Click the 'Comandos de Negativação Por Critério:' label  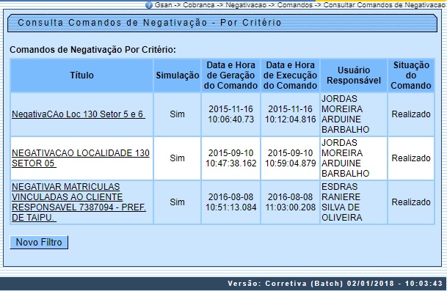pyautogui.click(x=92, y=50)
